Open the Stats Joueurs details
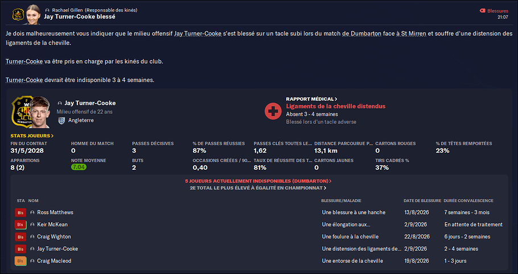Viewport: 518px width, 274px height. (x=32, y=136)
